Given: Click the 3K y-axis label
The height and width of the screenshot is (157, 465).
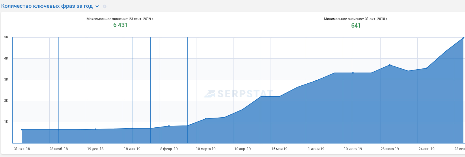Looking at the screenshot, I should coord(6,79).
